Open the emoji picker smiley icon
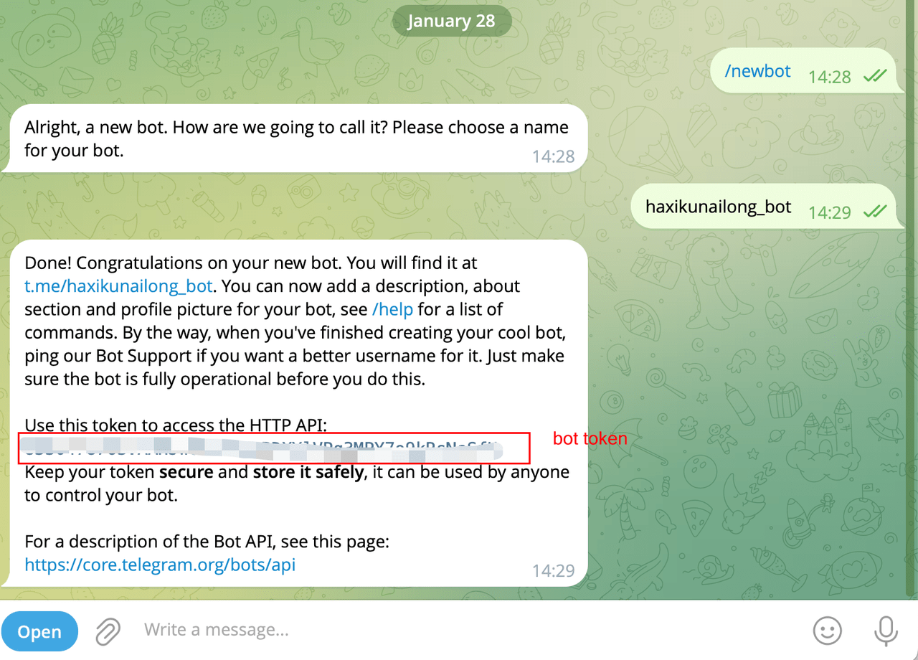The image size is (918, 660). point(827,631)
